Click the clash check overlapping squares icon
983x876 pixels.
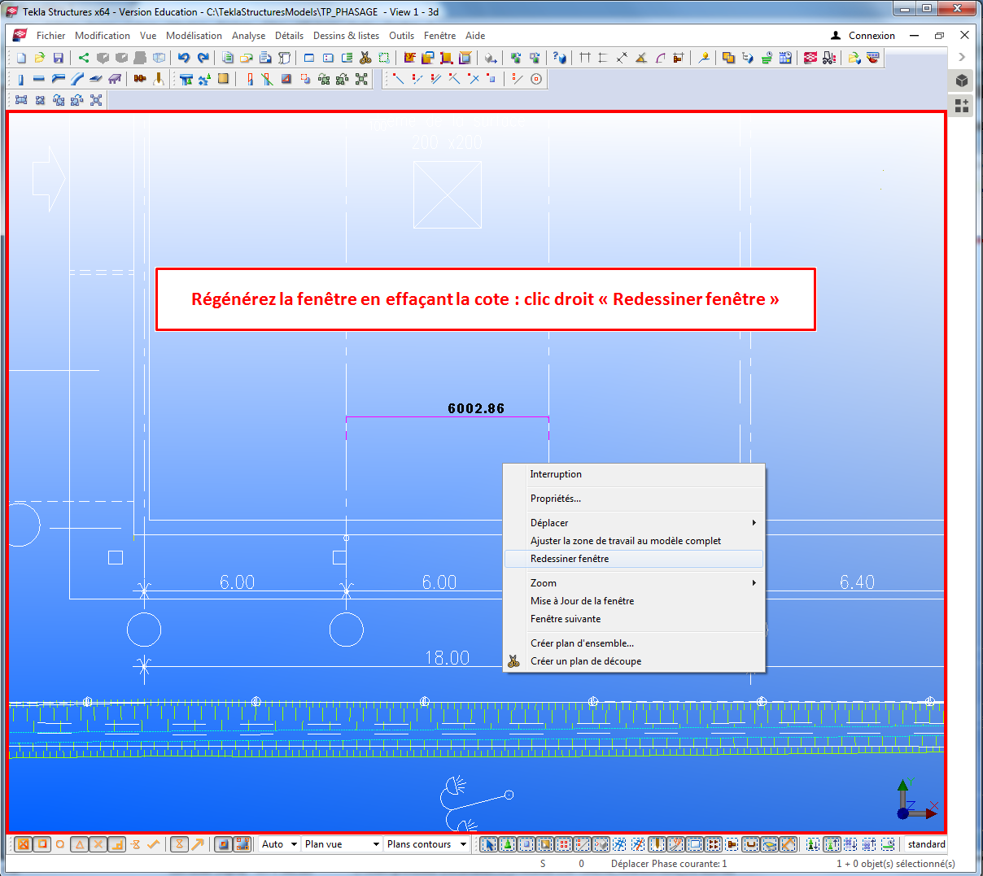click(728, 58)
